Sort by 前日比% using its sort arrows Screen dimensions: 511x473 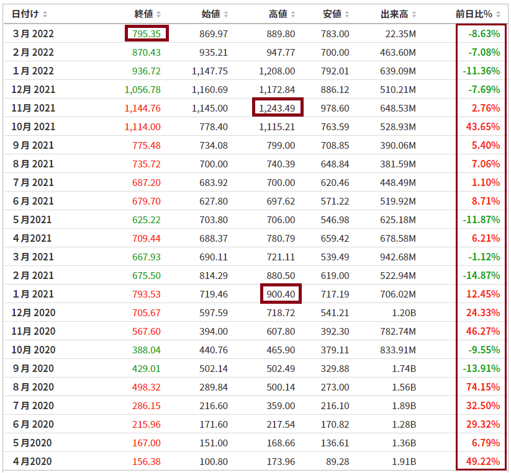coord(499,14)
